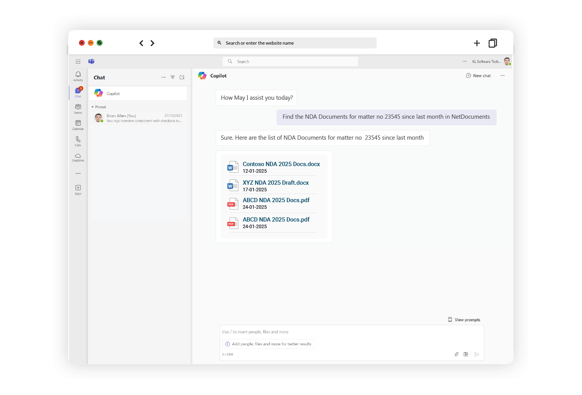
Task: Open the Calendar sidebar icon
Action: pos(78,125)
